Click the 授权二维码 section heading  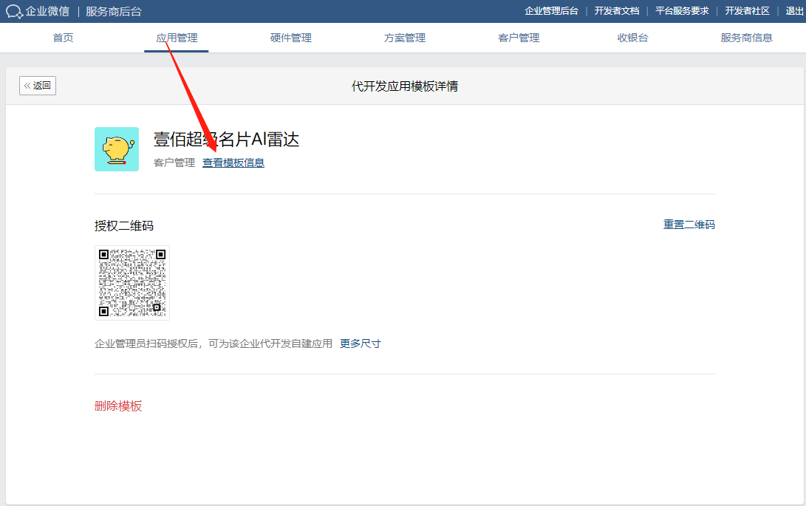click(x=124, y=226)
